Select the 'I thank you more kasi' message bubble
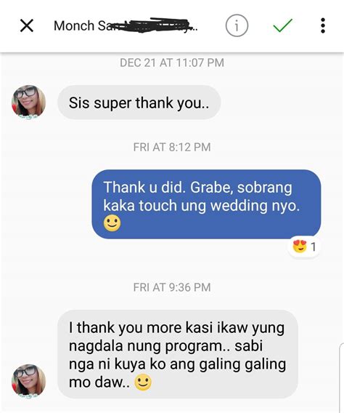The image size is (344, 413). click(x=178, y=354)
